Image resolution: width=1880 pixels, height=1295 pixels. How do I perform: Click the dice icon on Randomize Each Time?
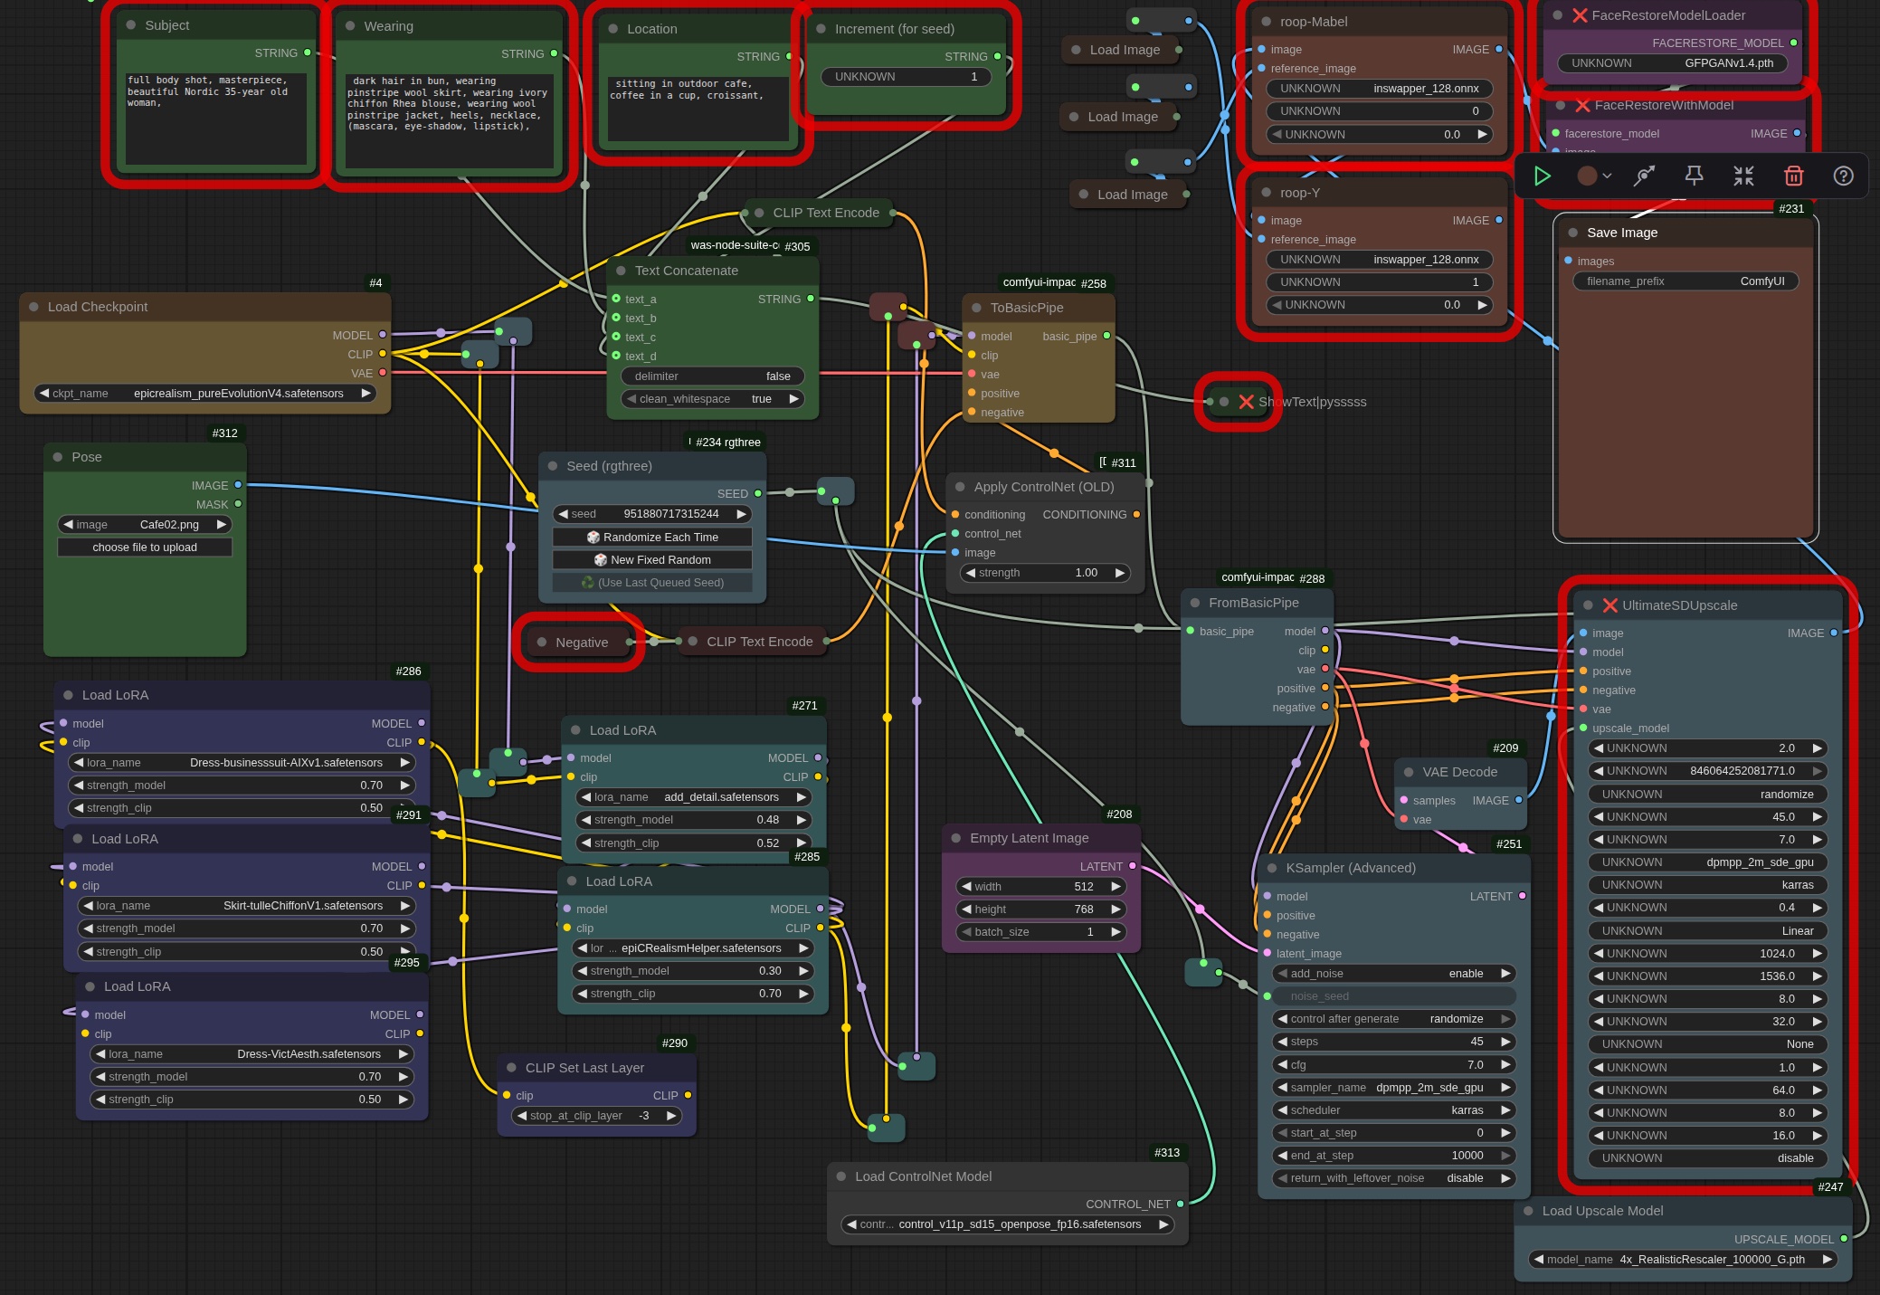pos(593,537)
